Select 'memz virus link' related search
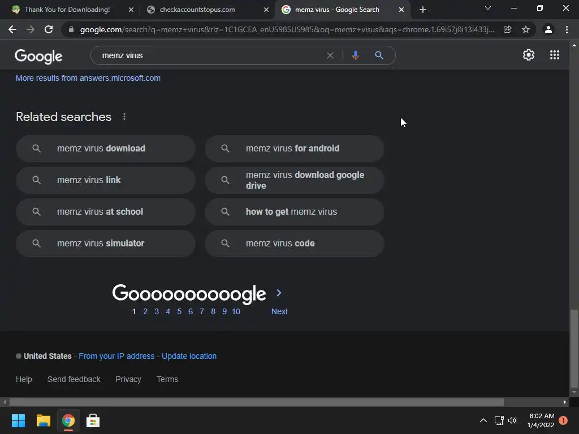The height and width of the screenshot is (434, 579). [x=106, y=180]
